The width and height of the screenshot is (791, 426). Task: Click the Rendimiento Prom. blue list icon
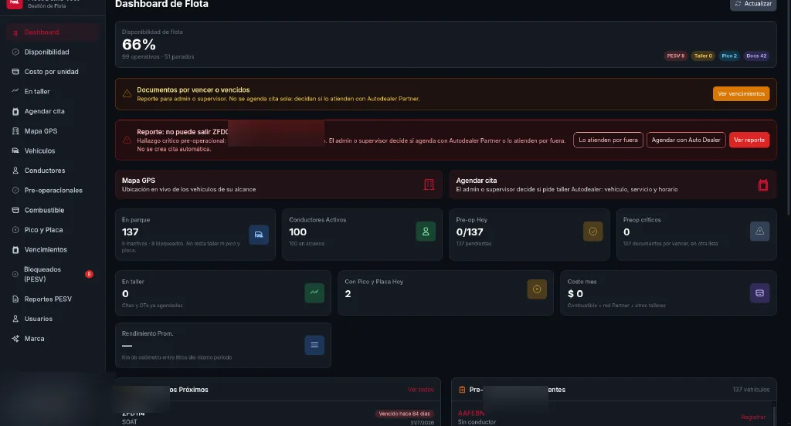pos(314,345)
